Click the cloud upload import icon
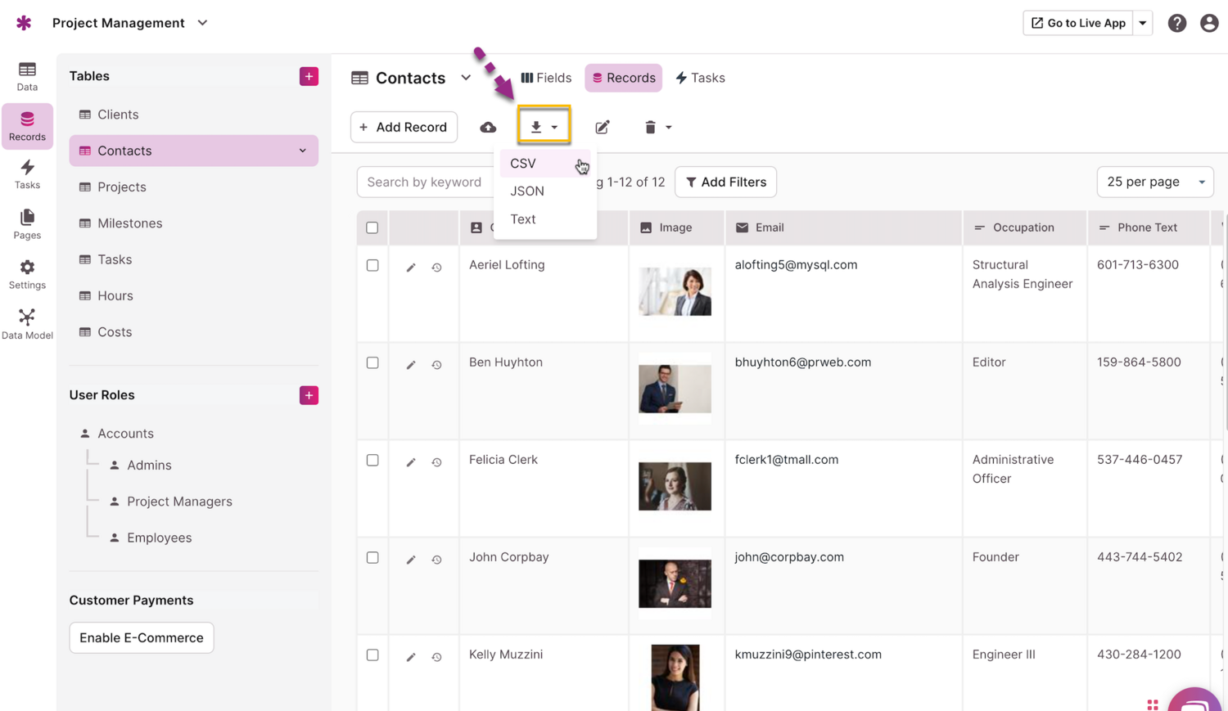The height and width of the screenshot is (711, 1228). click(x=488, y=128)
